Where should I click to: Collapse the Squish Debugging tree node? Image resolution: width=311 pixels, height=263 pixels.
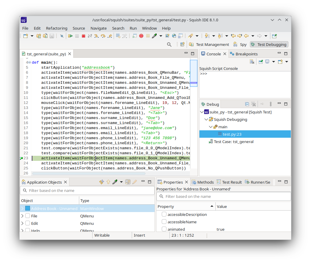(x=206, y=119)
